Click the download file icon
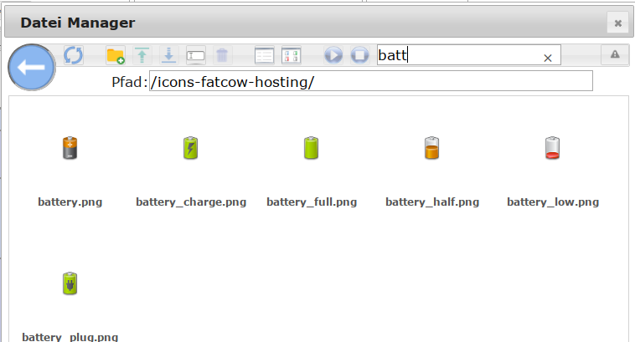This screenshot has width=635, height=342. click(168, 56)
